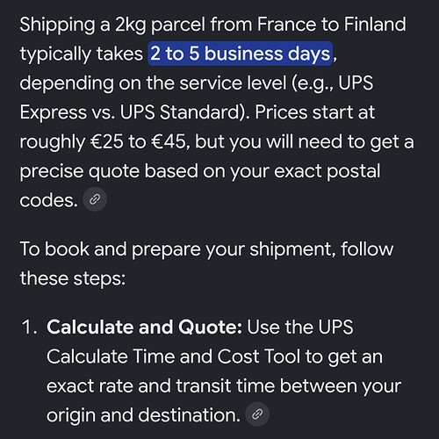Open the source link icon after "codes."
Image resolution: width=439 pixels, height=439 pixels.
[x=95, y=199]
